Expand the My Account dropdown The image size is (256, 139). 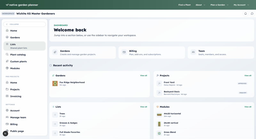[241, 5]
